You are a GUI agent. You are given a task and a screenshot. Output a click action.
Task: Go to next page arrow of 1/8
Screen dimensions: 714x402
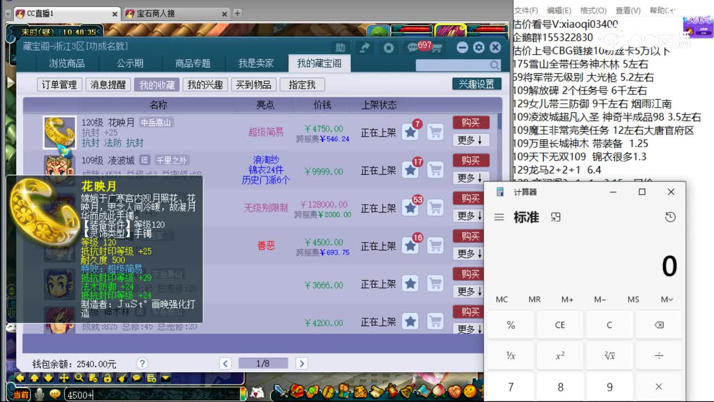302,363
